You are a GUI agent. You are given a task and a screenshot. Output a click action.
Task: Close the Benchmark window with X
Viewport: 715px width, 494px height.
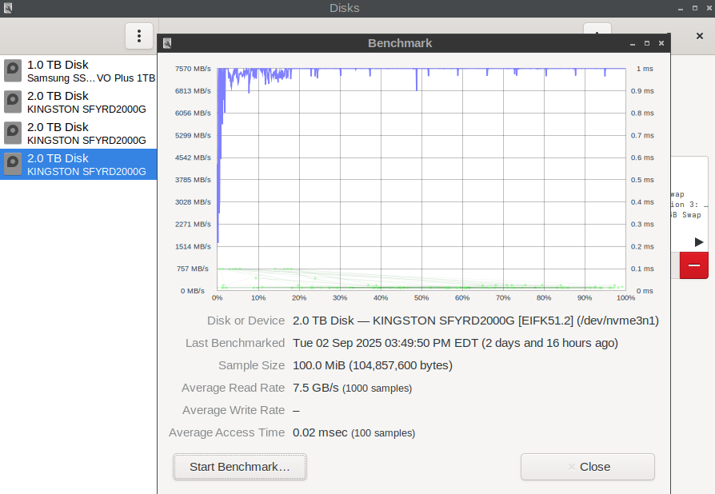click(x=661, y=43)
